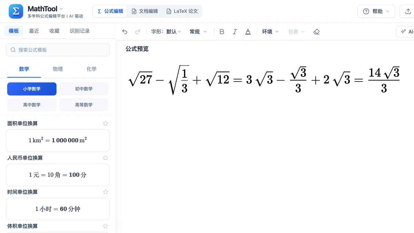Open the 字形 默认 font dropdown
Image resolution: width=414 pixels, height=233 pixels.
(166, 32)
